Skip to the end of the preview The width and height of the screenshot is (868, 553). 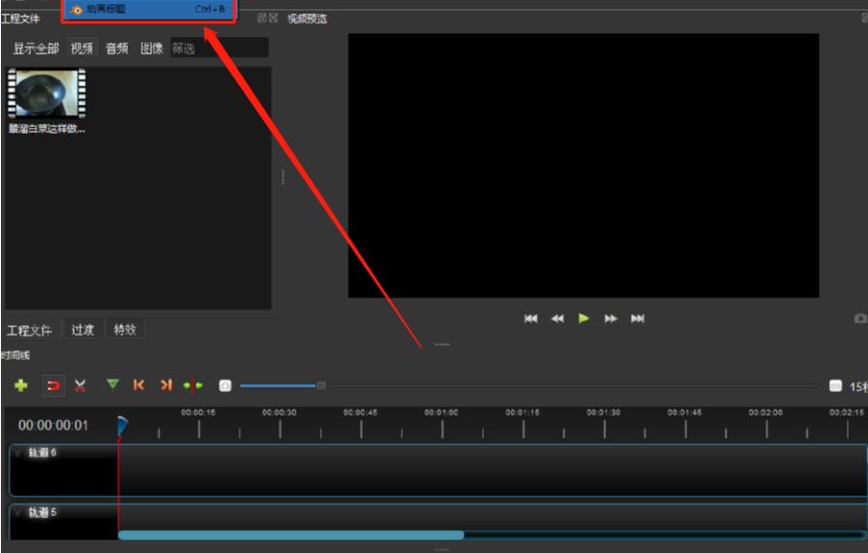pyautogui.click(x=638, y=319)
